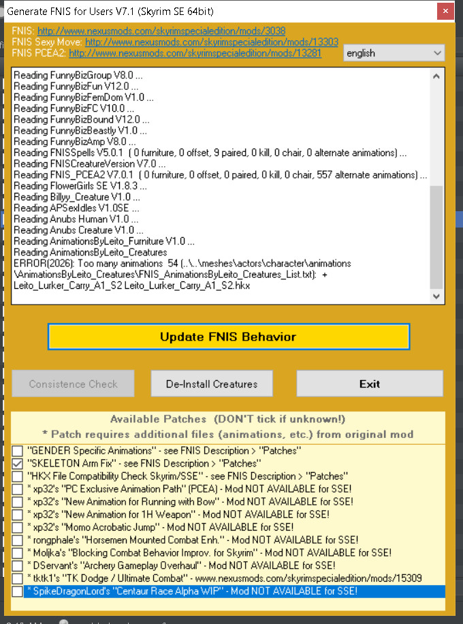Close the Generate FNIS window
The height and width of the screenshot is (624, 463).
click(x=445, y=11)
